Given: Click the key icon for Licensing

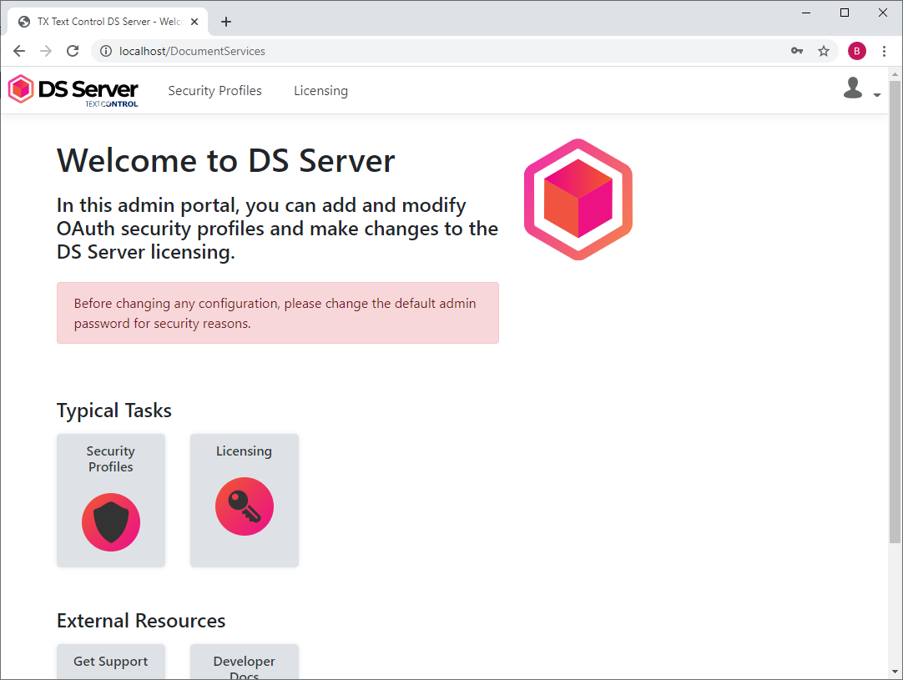Looking at the screenshot, I should (x=245, y=506).
